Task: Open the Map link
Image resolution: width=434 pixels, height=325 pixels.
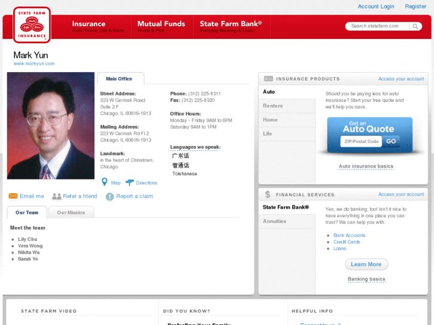Action: click(116, 183)
